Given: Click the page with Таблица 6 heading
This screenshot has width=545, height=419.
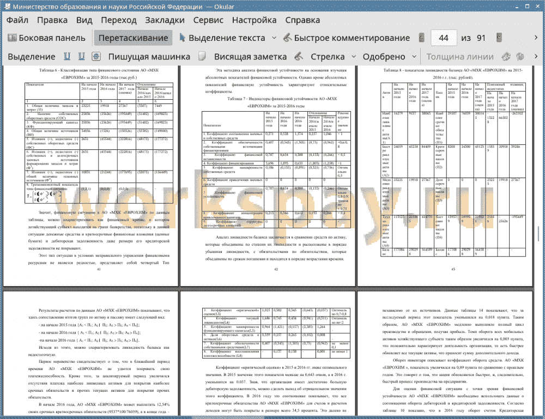Looking at the screenshot, I should [x=90, y=176].
